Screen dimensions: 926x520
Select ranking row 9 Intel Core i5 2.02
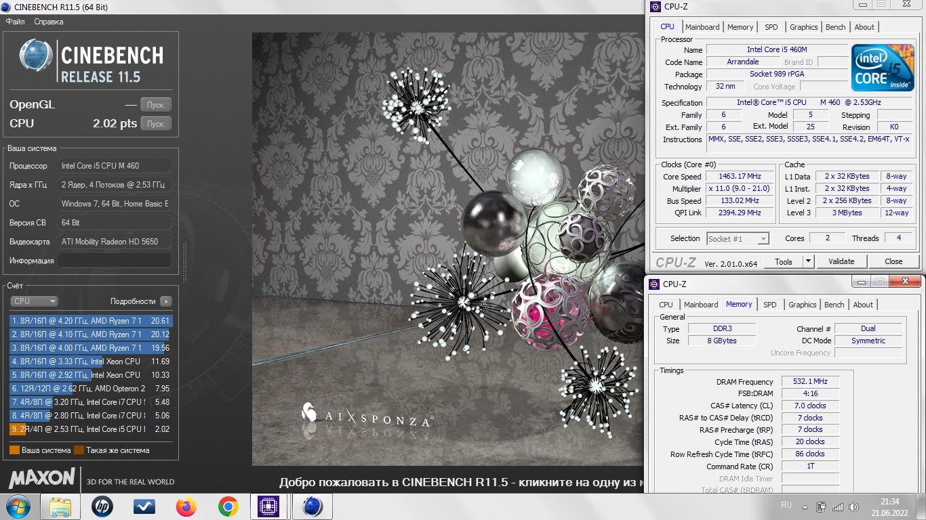pyautogui.click(x=91, y=429)
